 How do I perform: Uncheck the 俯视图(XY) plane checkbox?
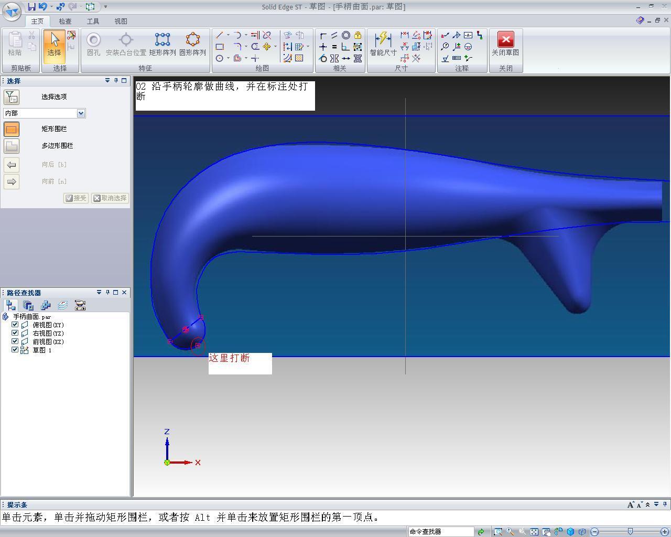[15, 325]
